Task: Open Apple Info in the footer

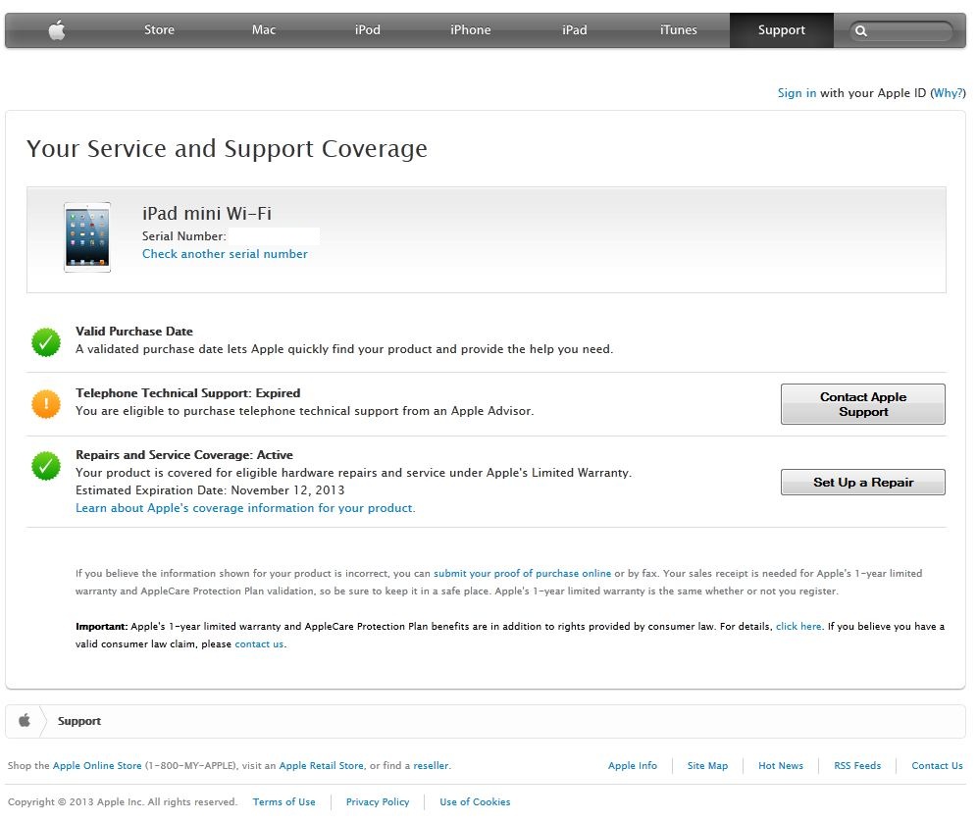Action: [x=633, y=765]
